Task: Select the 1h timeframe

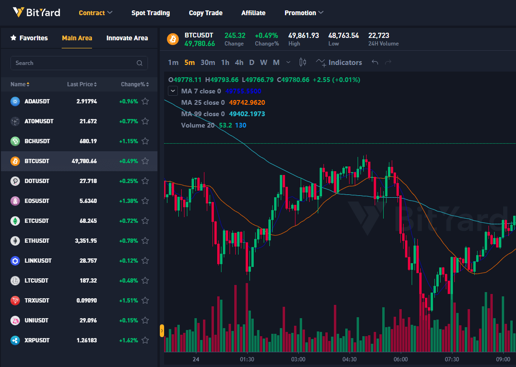Action: (x=225, y=62)
